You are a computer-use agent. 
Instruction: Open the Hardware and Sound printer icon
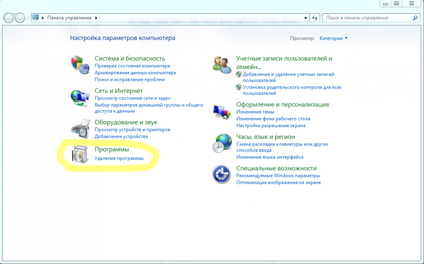[80, 129]
